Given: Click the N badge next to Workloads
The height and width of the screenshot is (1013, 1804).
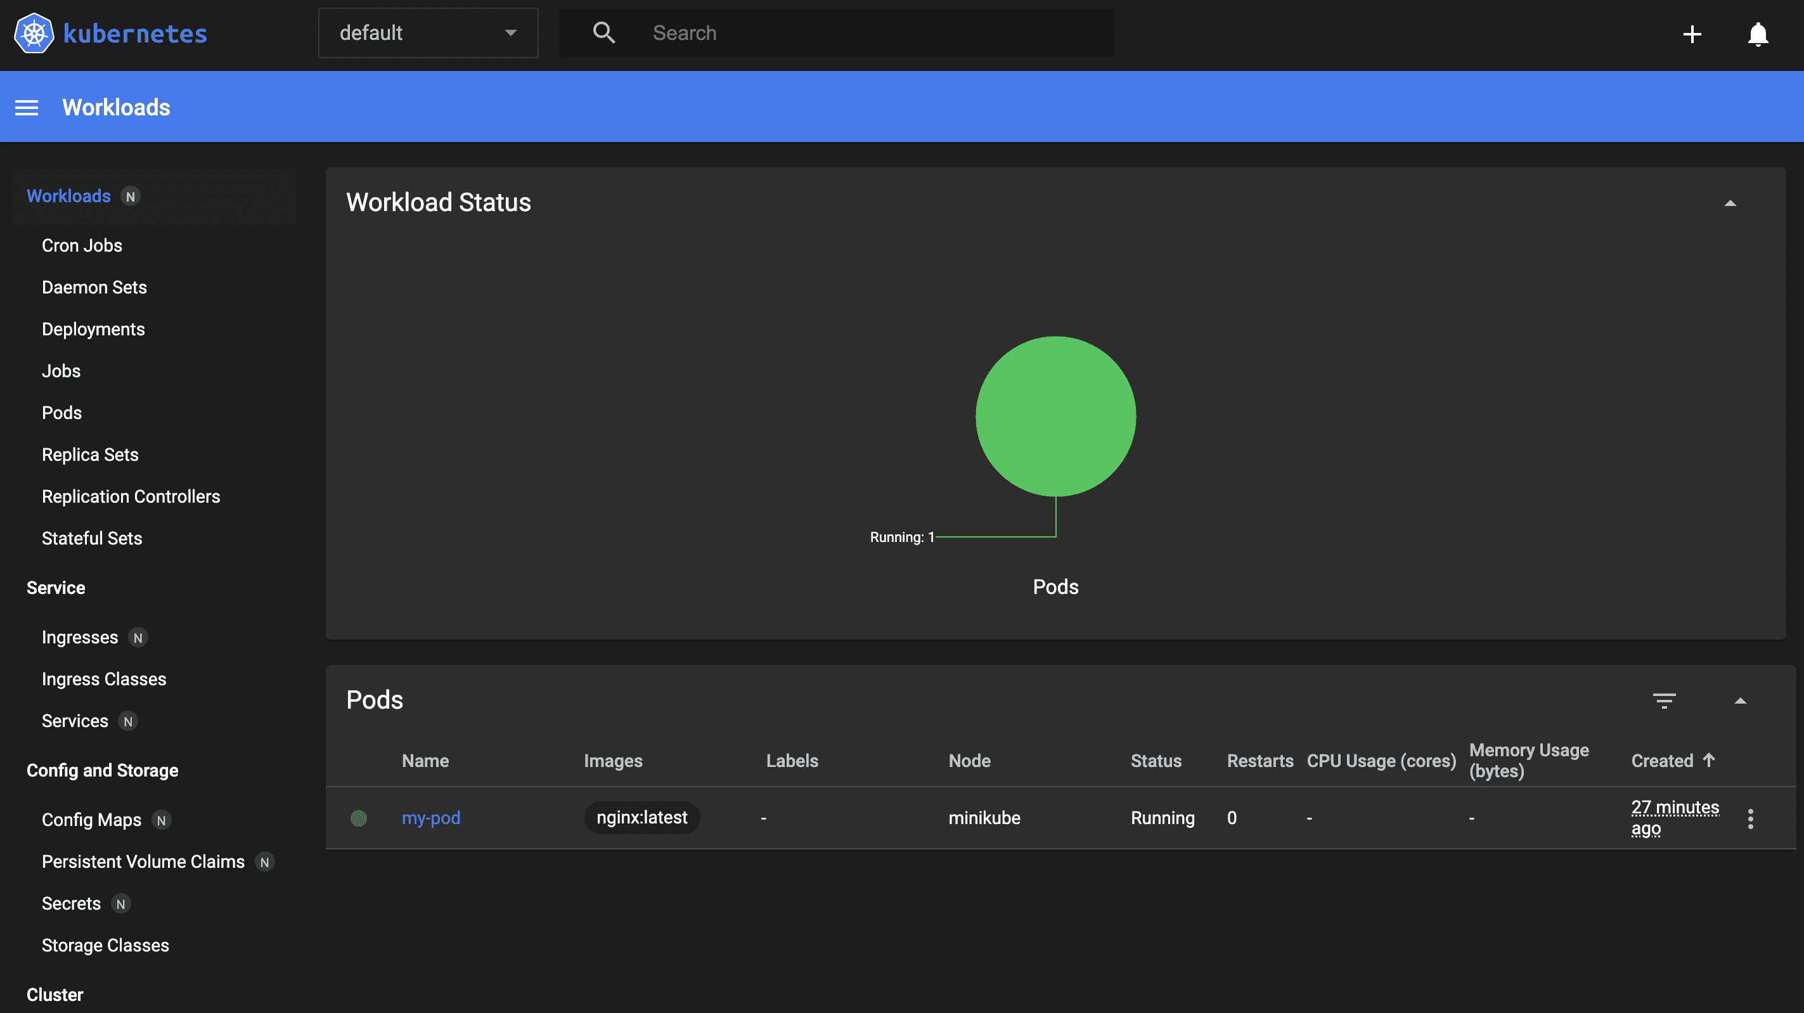Looking at the screenshot, I should coord(130,197).
